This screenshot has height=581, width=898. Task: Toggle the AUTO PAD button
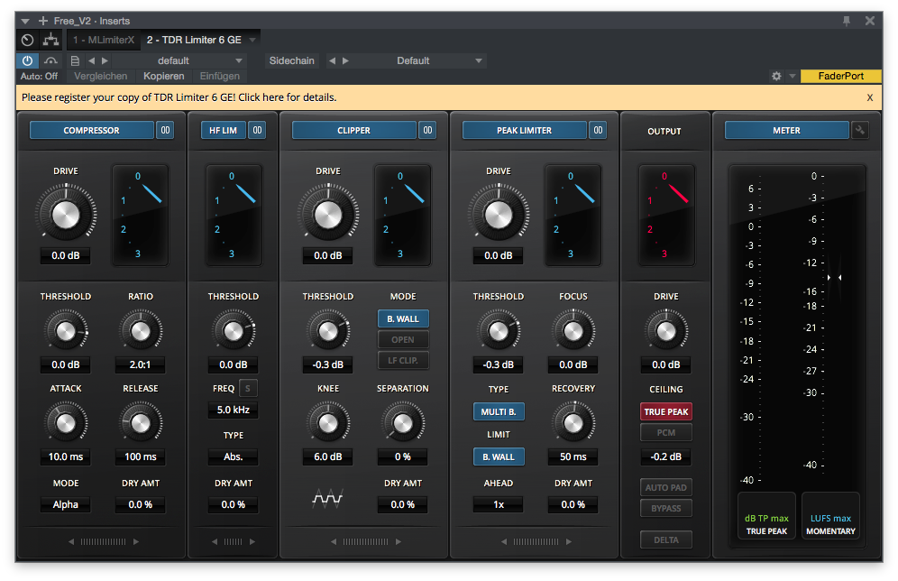click(x=666, y=487)
